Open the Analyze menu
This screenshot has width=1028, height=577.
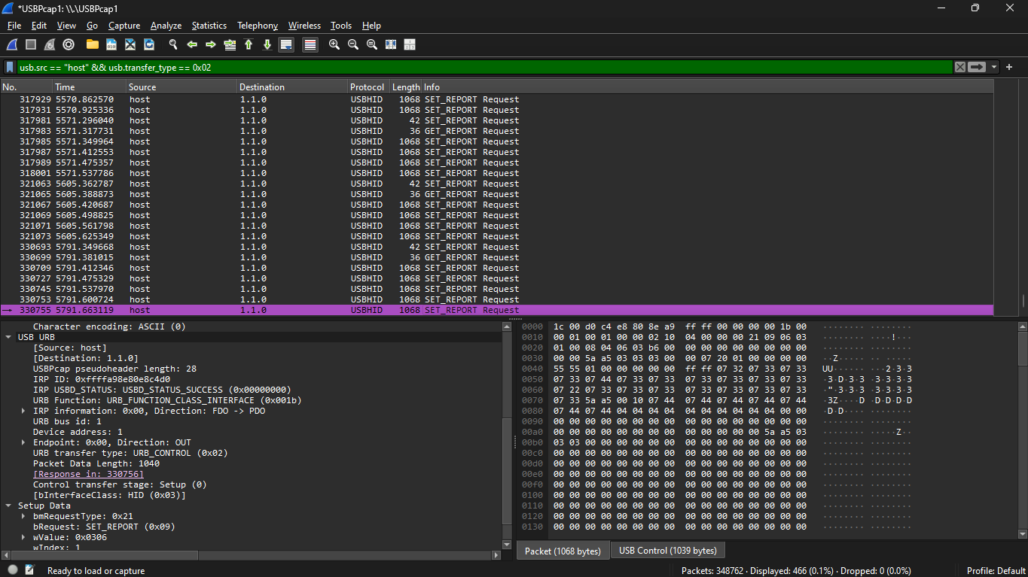pyautogui.click(x=166, y=26)
